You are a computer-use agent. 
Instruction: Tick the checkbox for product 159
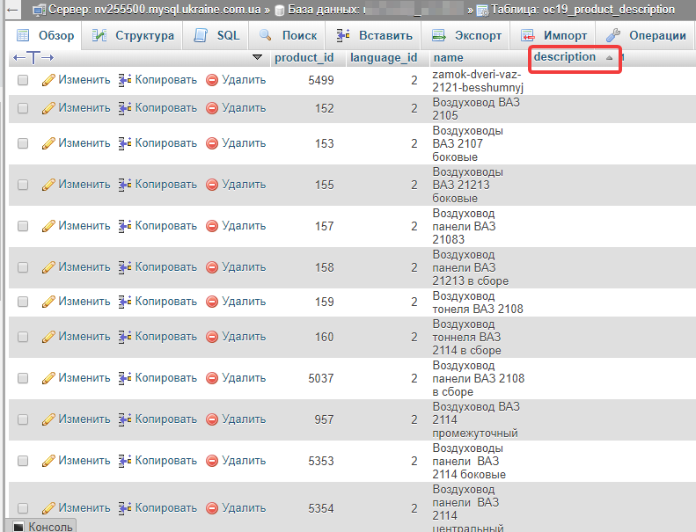[x=23, y=302]
